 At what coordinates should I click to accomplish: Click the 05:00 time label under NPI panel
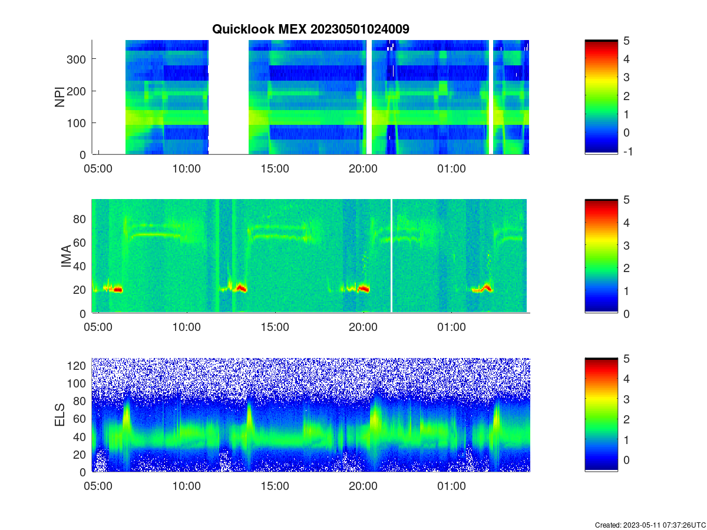(98, 168)
